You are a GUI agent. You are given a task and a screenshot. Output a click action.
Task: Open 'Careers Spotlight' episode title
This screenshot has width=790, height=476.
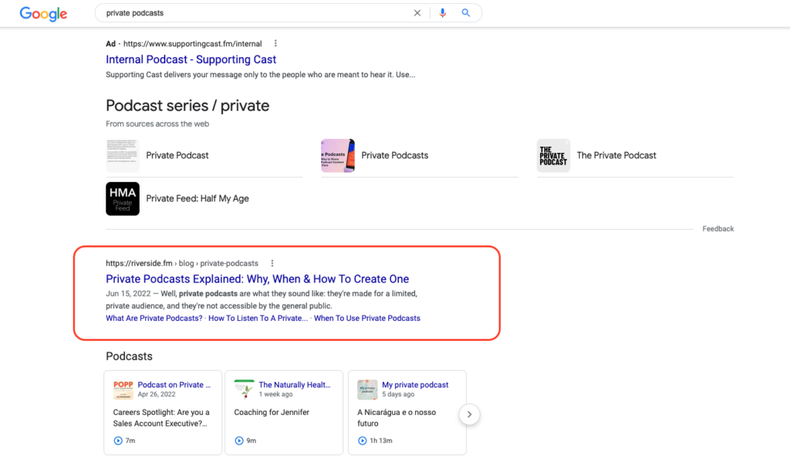161,418
